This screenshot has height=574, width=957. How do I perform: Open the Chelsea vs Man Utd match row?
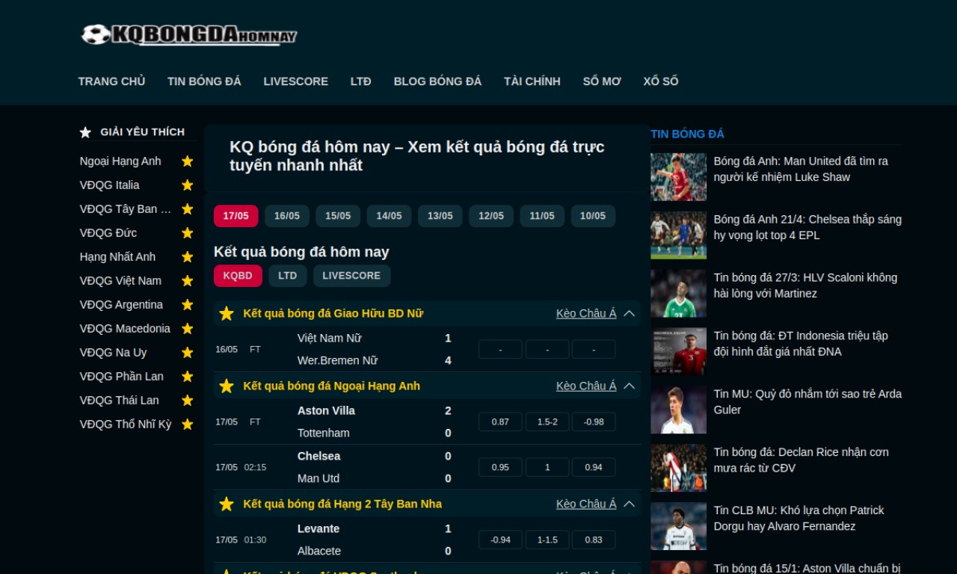[428, 467]
